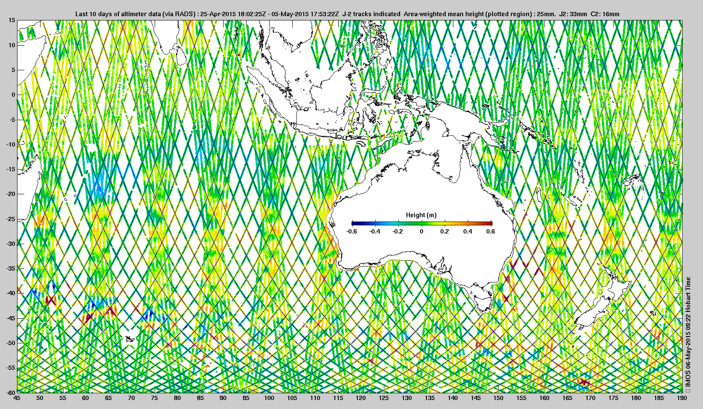Click the height colorbar gradient strip

[422, 223]
